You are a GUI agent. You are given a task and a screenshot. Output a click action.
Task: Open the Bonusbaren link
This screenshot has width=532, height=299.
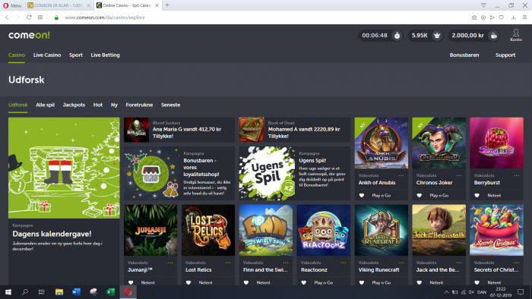point(464,55)
